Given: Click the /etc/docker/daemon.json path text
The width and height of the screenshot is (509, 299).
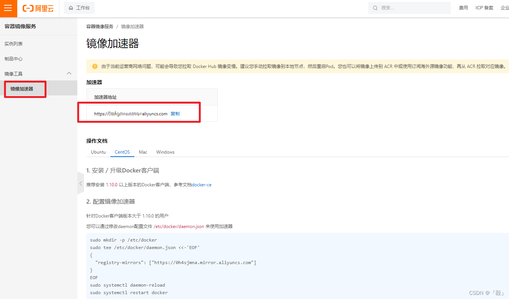Looking at the screenshot, I should [179, 227].
